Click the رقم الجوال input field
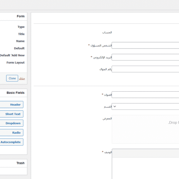The height and width of the screenshot is (179, 179). [145, 69]
